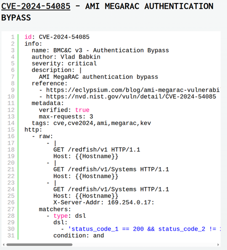The height and width of the screenshot is (250, 227).
Task: Click the 'reference:' line
Action: point(50,83)
